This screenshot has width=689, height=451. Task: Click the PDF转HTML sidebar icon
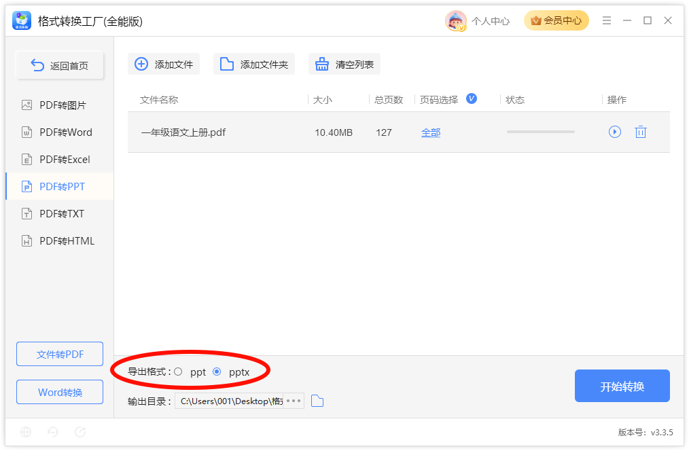pos(26,241)
